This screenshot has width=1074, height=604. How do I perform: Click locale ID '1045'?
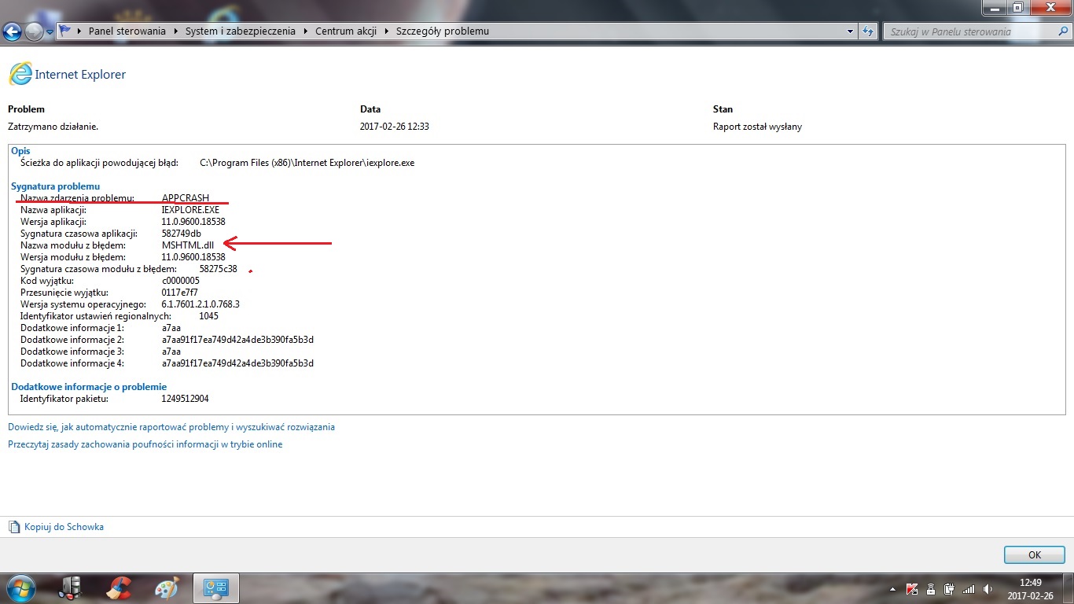click(x=209, y=316)
